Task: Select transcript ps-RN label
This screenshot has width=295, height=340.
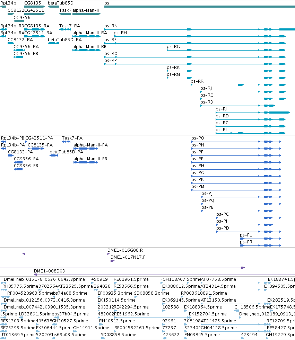Action: (x=111, y=26)
